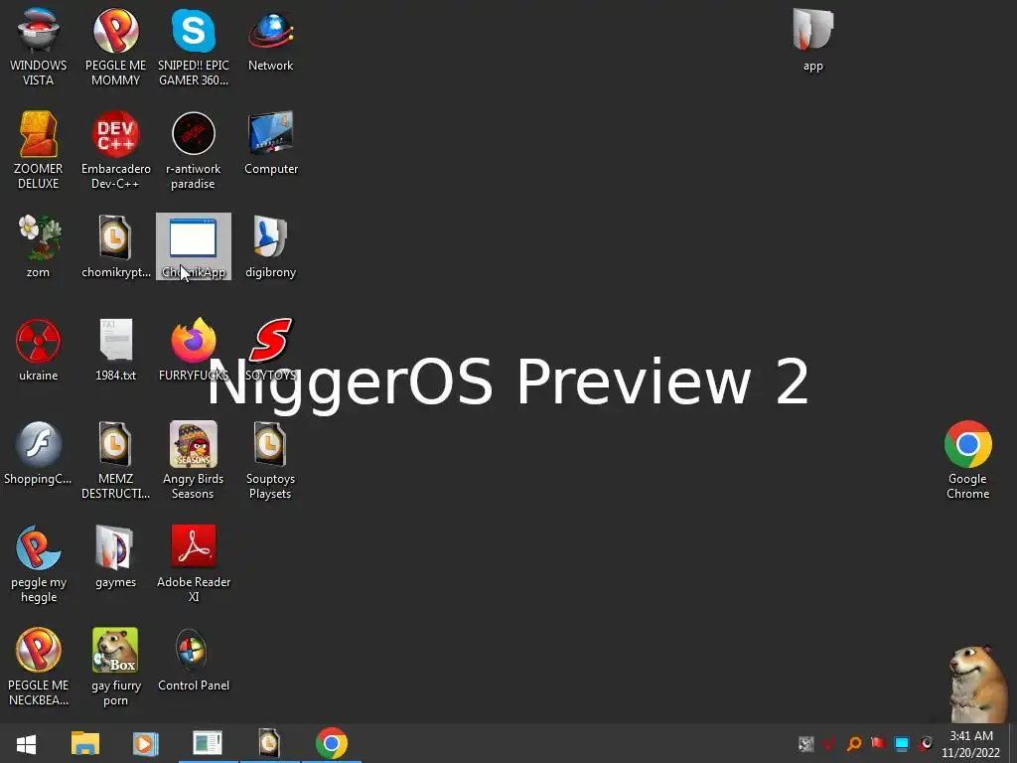The height and width of the screenshot is (763, 1017).
Task: Launch Google Chrome from the desktop
Action: pos(967,460)
